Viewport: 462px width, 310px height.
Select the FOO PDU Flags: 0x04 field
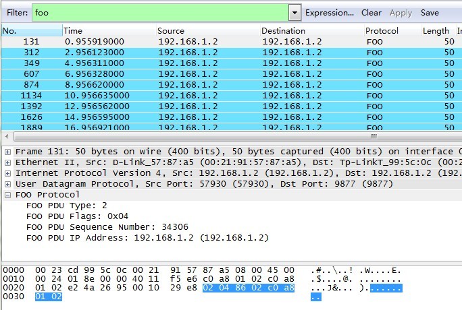click(77, 216)
